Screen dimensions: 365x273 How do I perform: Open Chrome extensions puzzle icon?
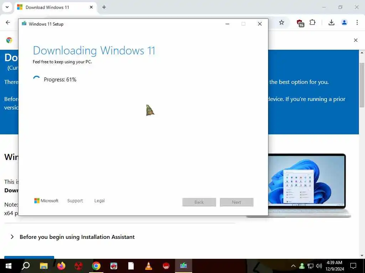coord(312,22)
